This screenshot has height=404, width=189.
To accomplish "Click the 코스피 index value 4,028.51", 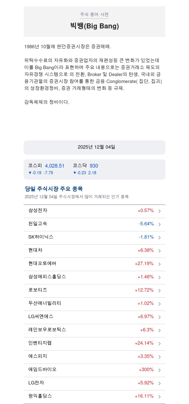I will pyautogui.click(x=55, y=166).
